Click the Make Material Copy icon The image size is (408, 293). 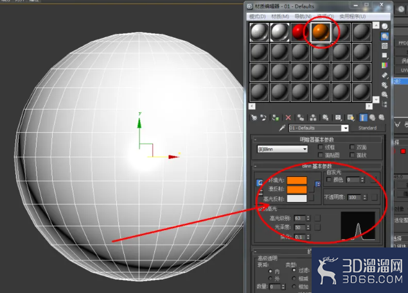tap(301, 118)
